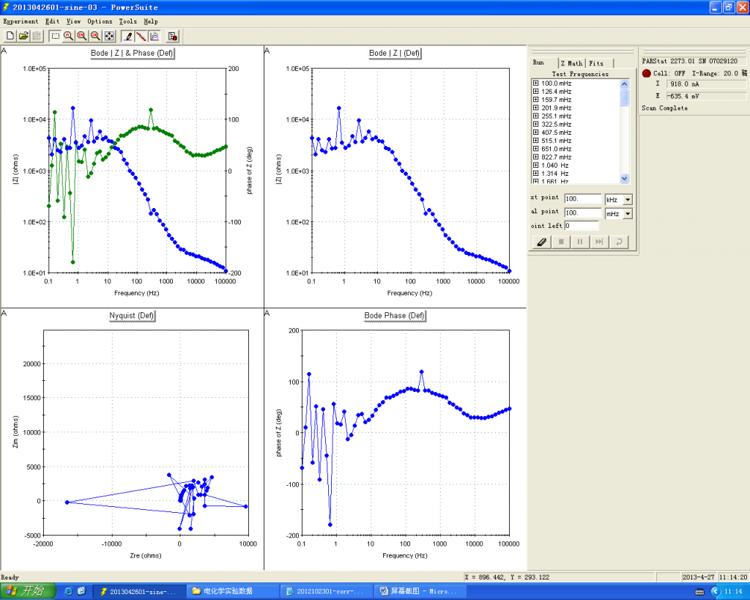Expand the 201.9 mHz frequency node
The image size is (750, 600).
click(x=535, y=108)
